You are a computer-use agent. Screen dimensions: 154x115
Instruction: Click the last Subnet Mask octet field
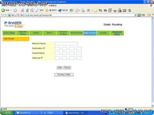pos(79,53)
